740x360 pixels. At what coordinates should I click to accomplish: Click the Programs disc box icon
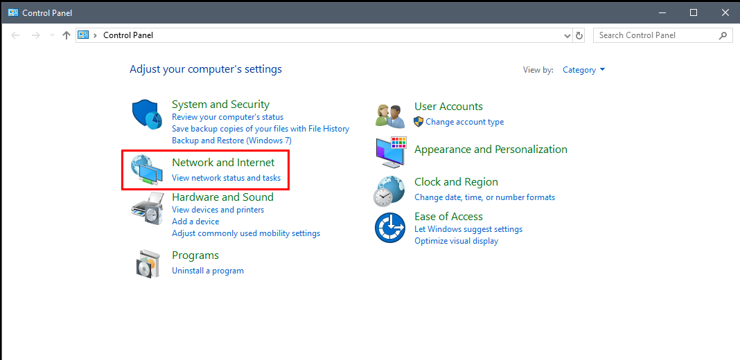point(146,263)
